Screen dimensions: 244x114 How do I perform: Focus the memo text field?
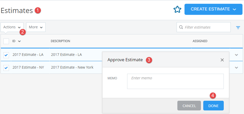tap(175, 81)
